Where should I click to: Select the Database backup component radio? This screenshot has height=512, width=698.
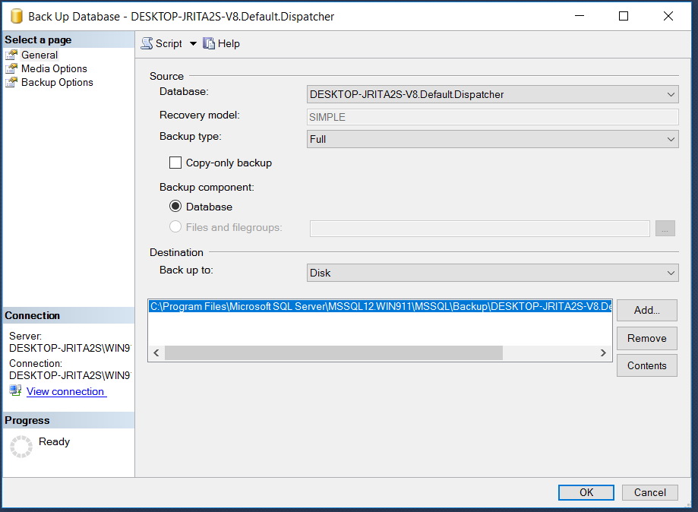click(x=175, y=206)
